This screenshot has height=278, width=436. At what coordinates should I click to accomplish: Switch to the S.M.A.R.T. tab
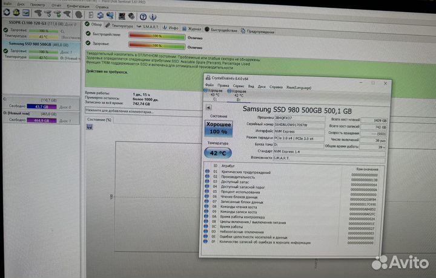148,27
